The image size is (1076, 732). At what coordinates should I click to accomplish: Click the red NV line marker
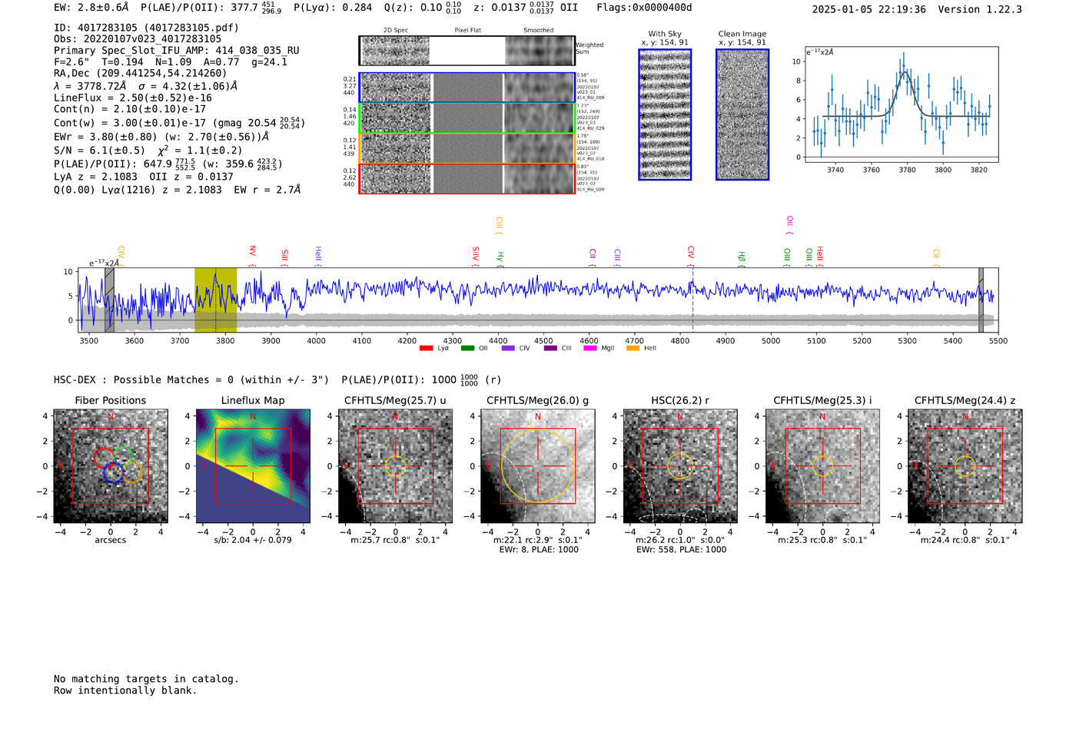[x=252, y=256]
